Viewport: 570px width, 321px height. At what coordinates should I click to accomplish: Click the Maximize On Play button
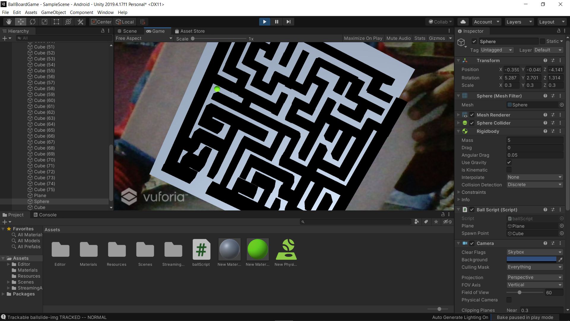(x=363, y=38)
